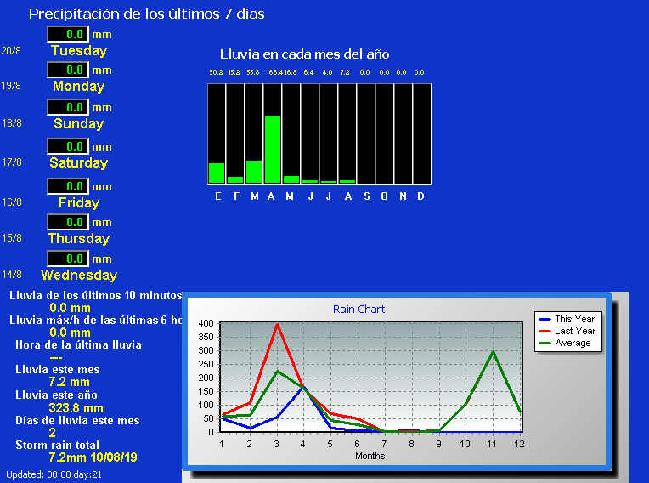The height and width of the screenshot is (483, 649).
Task: Click the green Average legend swatch
Action: 545,343
